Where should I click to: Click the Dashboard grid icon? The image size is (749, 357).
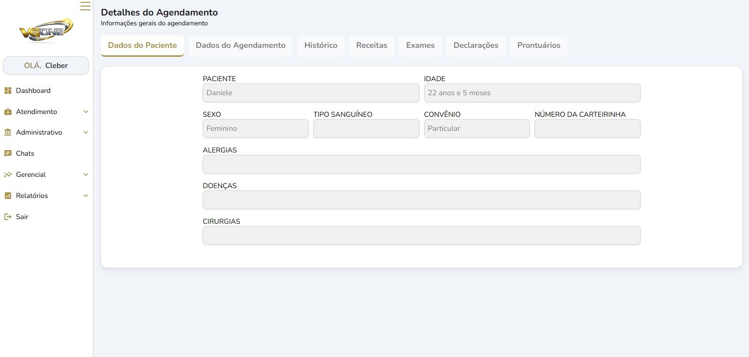pyautogui.click(x=8, y=91)
